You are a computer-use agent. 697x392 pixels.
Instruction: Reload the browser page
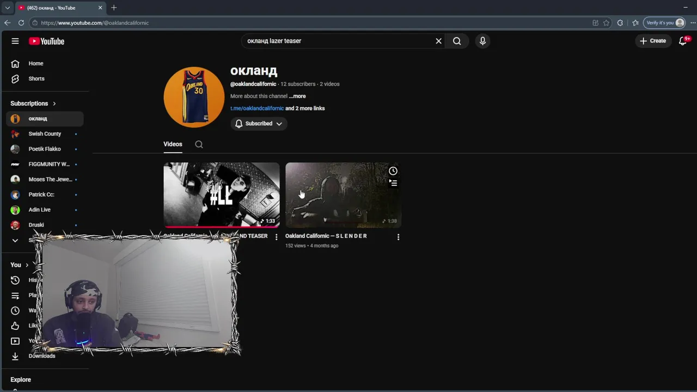click(x=21, y=23)
